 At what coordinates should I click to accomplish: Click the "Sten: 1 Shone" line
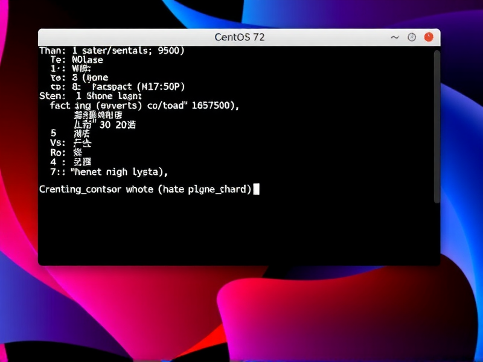click(90, 95)
